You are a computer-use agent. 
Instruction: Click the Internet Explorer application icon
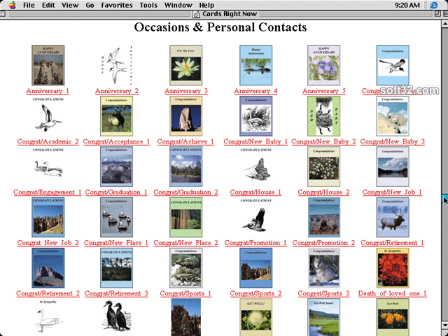tap(434, 5)
